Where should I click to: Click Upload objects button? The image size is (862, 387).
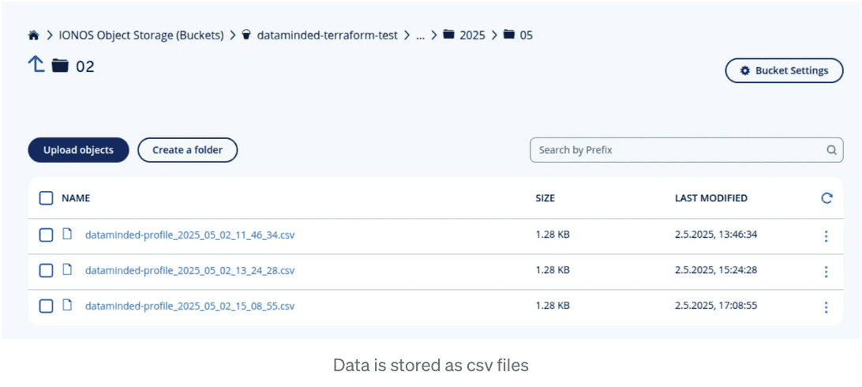click(79, 150)
